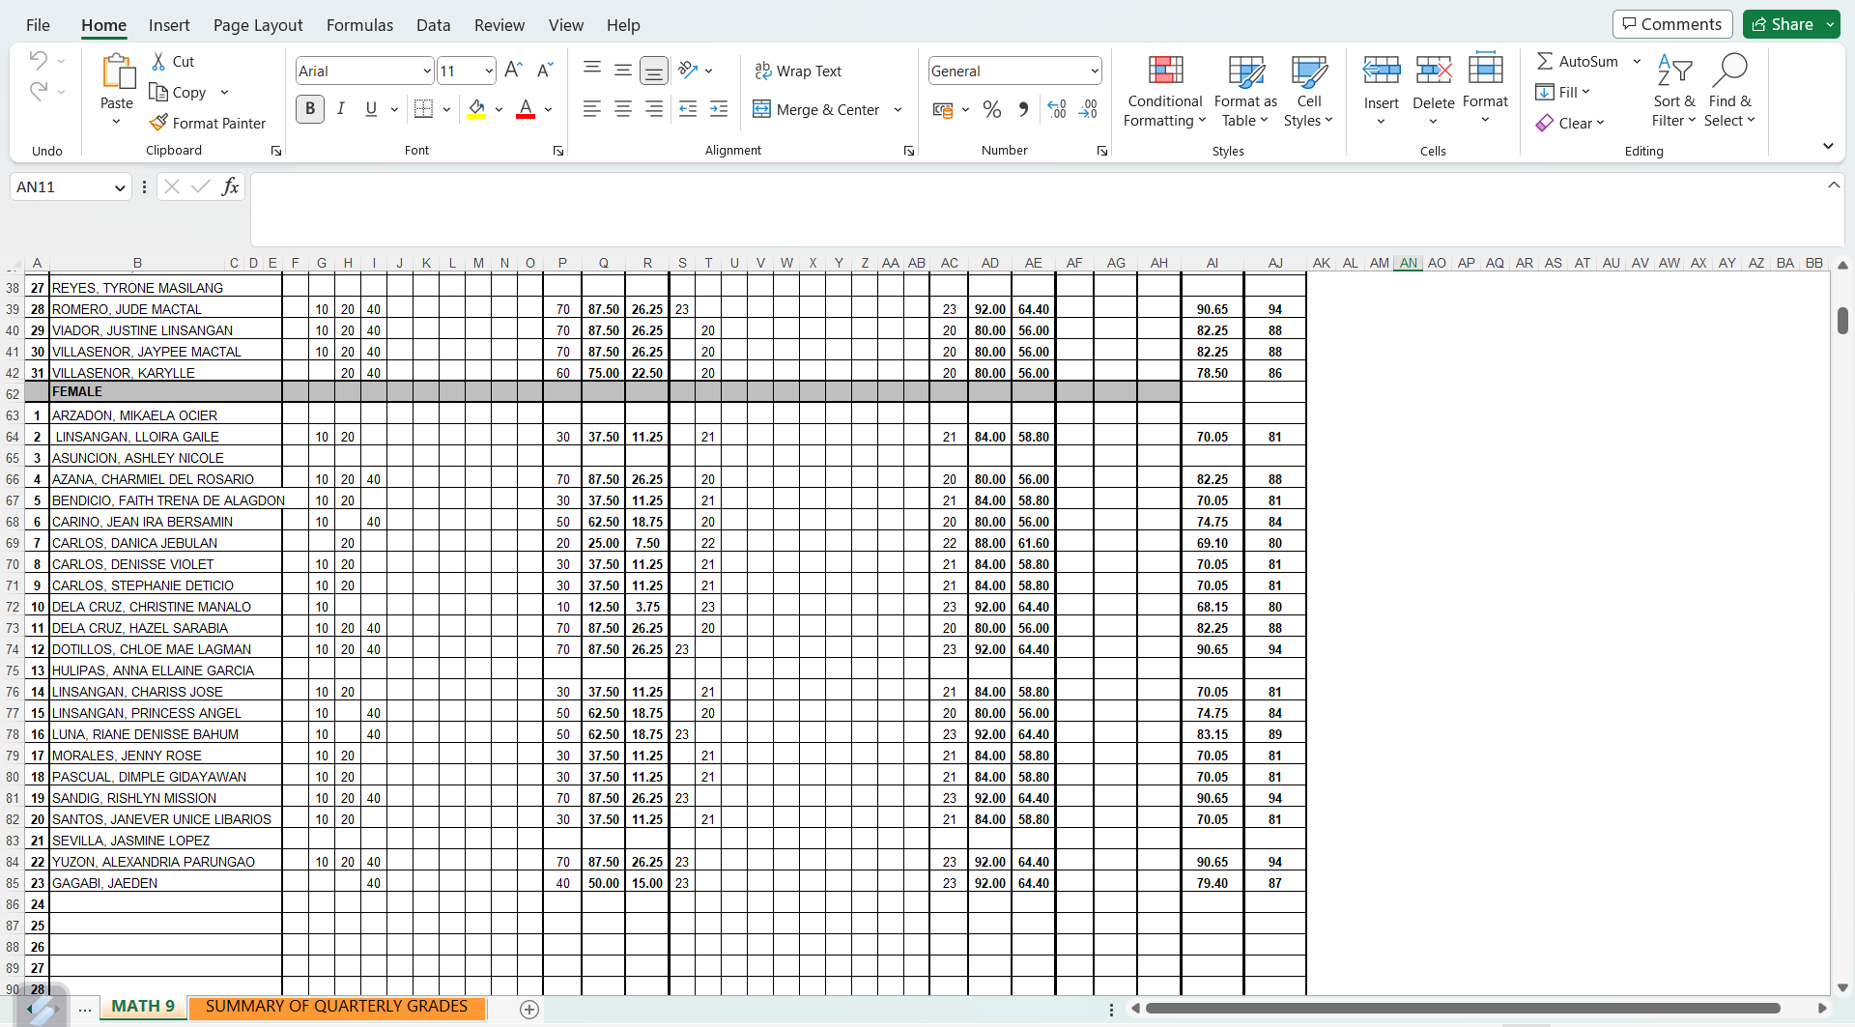Activate the Format Painter brush
1855x1027 pixels.
(158, 123)
